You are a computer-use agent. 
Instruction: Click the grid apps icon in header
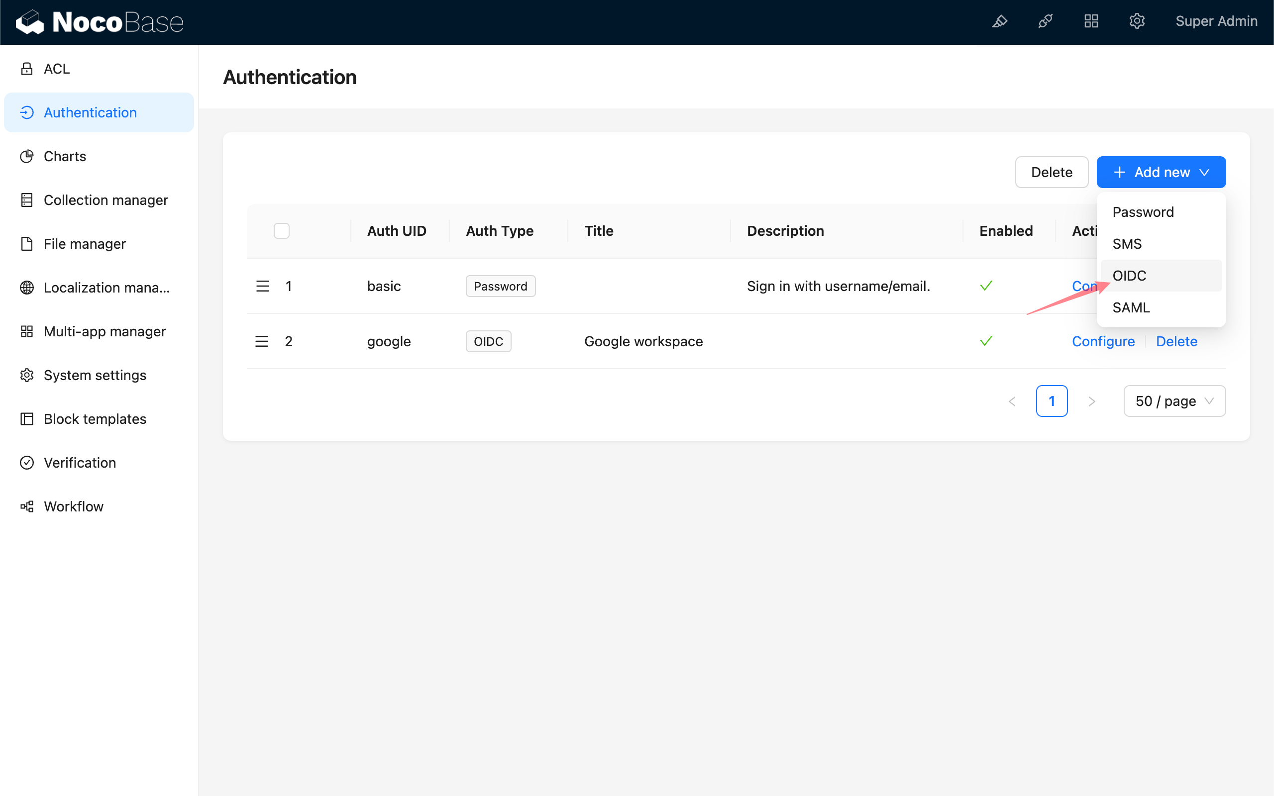click(1091, 21)
